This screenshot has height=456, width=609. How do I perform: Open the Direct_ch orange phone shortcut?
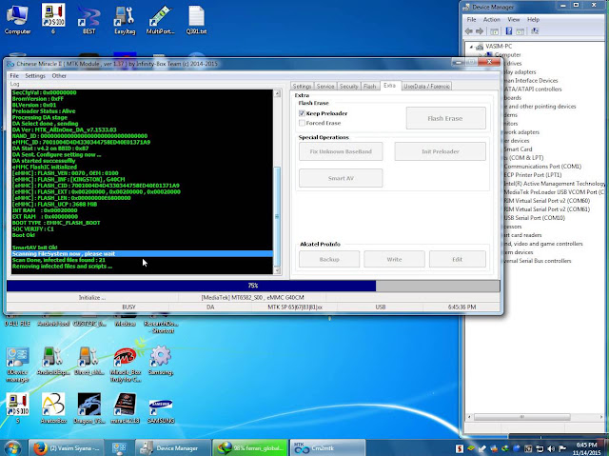click(88, 361)
